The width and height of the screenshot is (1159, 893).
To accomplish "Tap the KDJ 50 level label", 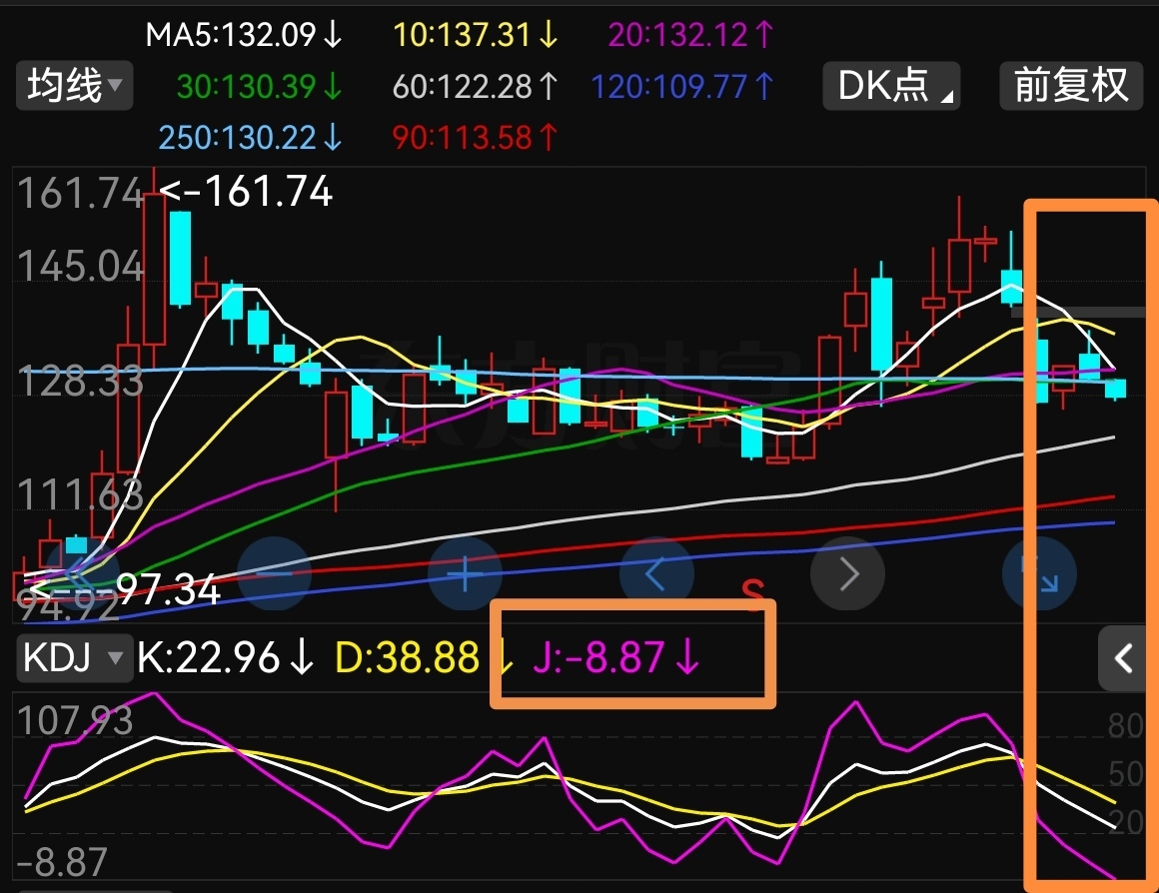I will point(1125,774).
